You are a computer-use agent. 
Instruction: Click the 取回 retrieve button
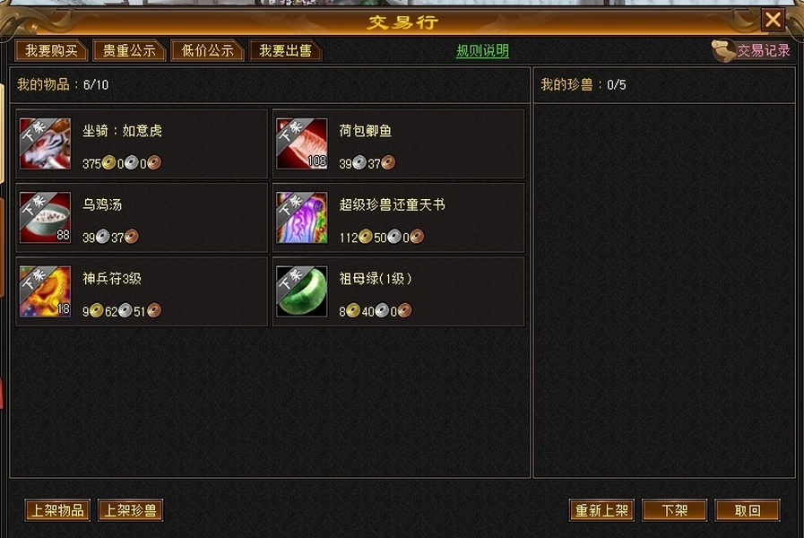[x=748, y=510]
